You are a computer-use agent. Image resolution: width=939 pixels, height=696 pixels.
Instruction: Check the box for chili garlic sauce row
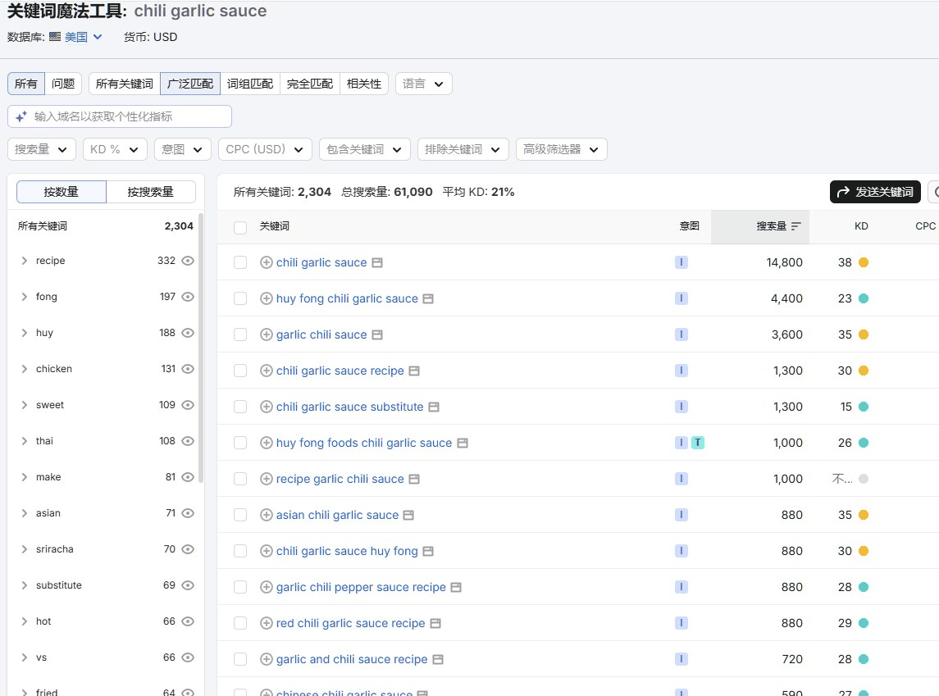[x=240, y=262]
